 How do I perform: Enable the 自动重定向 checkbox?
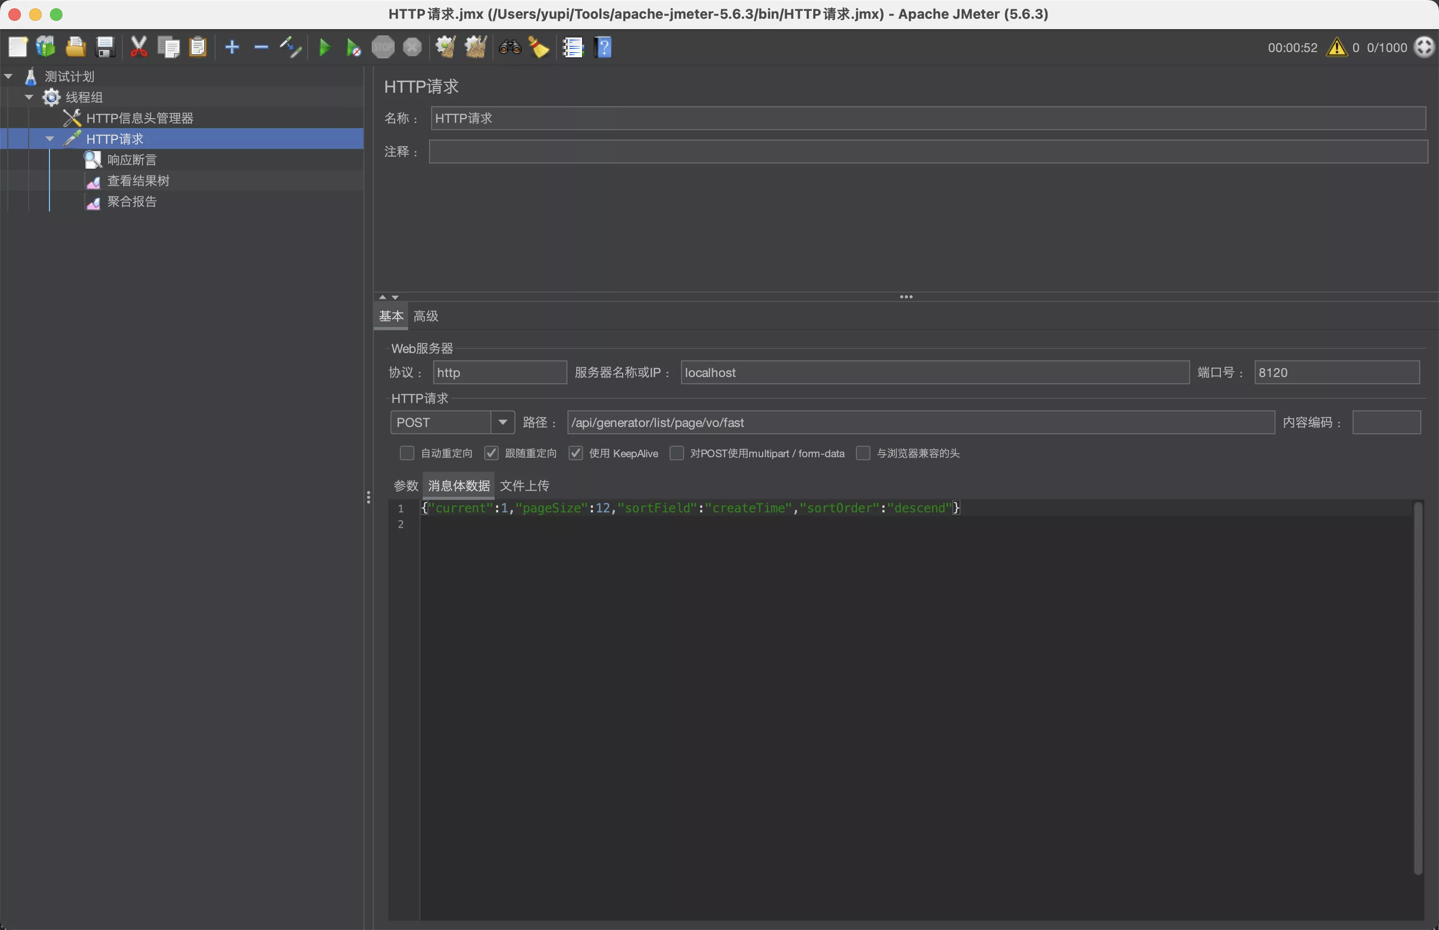point(407,453)
